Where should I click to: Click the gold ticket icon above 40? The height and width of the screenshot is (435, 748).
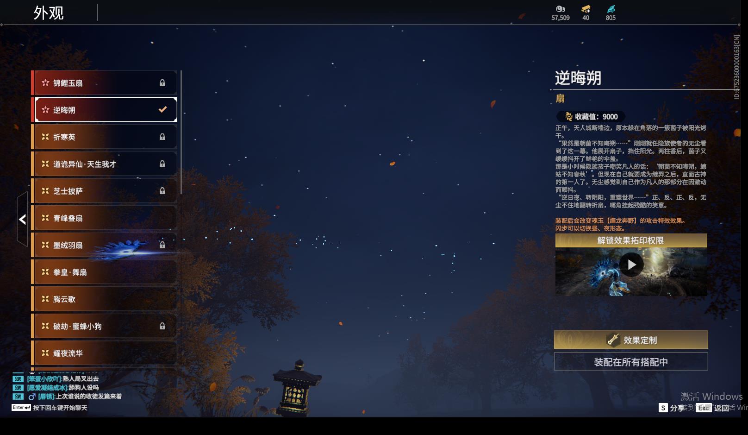pyautogui.click(x=586, y=9)
